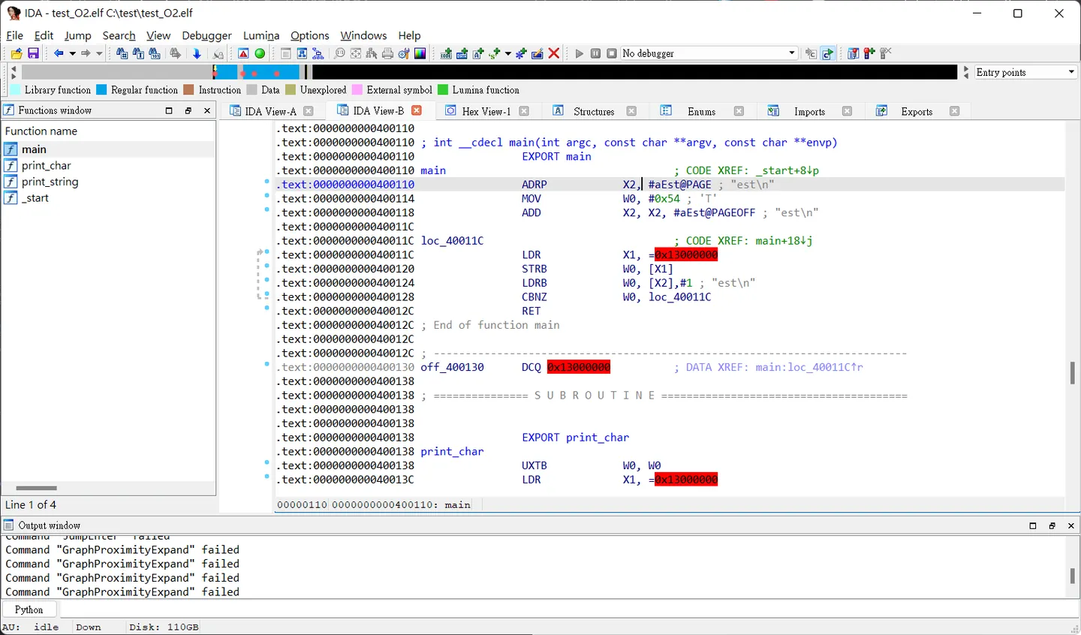The image size is (1081, 635).
Task: Jump back with the blue left arrow
Action: (x=58, y=53)
